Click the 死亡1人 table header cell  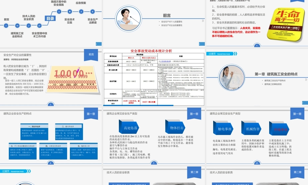[x=131, y=58]
